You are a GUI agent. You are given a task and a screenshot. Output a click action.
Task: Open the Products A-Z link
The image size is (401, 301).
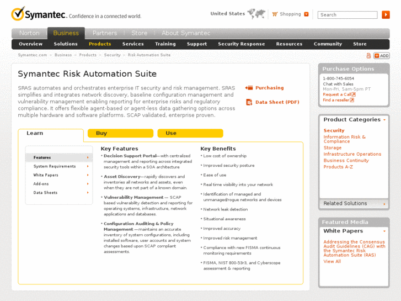(x=338, y=167)
